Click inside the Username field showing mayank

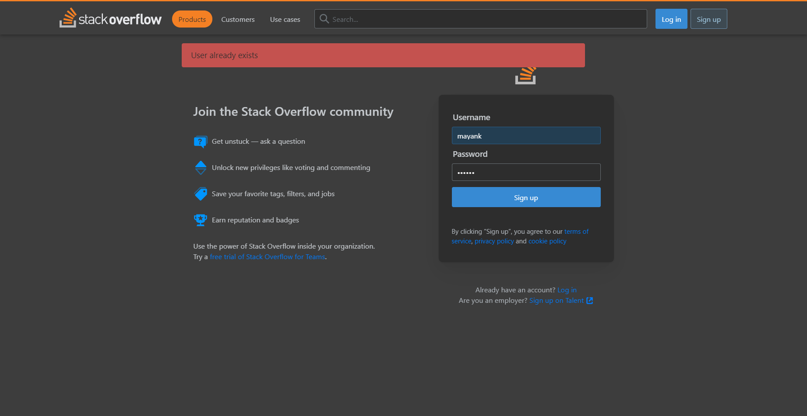point(526,135)
